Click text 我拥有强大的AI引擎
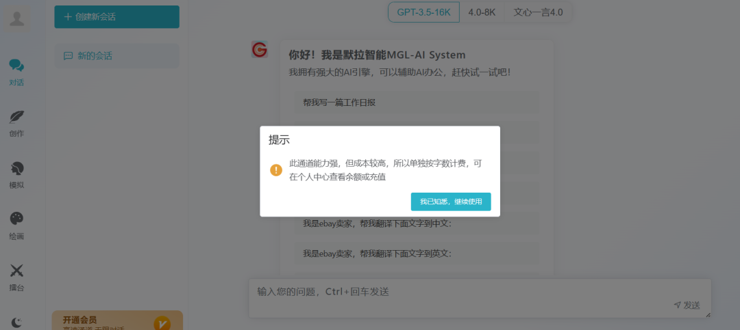The width and height of the screenshot is (740, 330). point(399,73)
